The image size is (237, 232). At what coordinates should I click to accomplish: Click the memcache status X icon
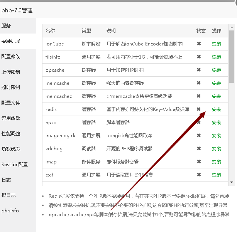click(x=199, y=83)
